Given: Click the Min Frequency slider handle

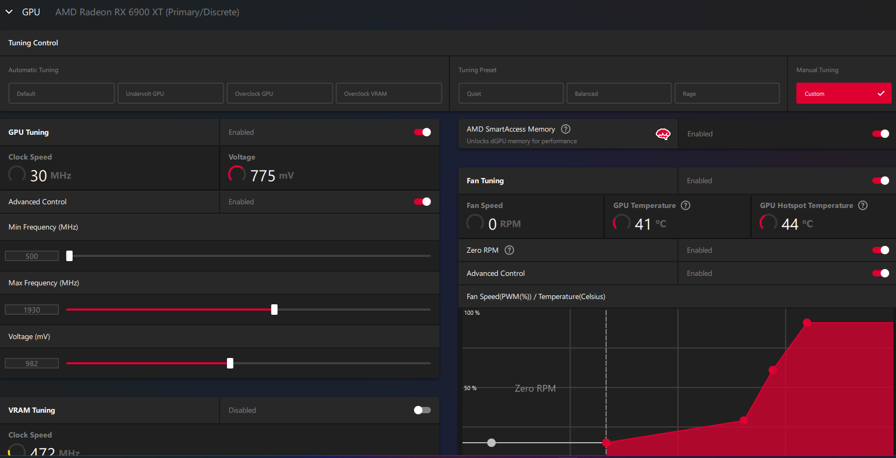Looking at the screenshot, I should [x=70, y=256].
